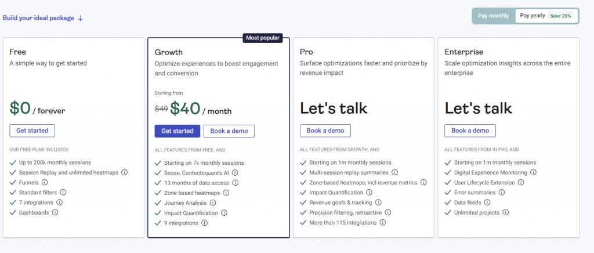
Task: Click the Save 20% badge
Action: tap(561, 16)
